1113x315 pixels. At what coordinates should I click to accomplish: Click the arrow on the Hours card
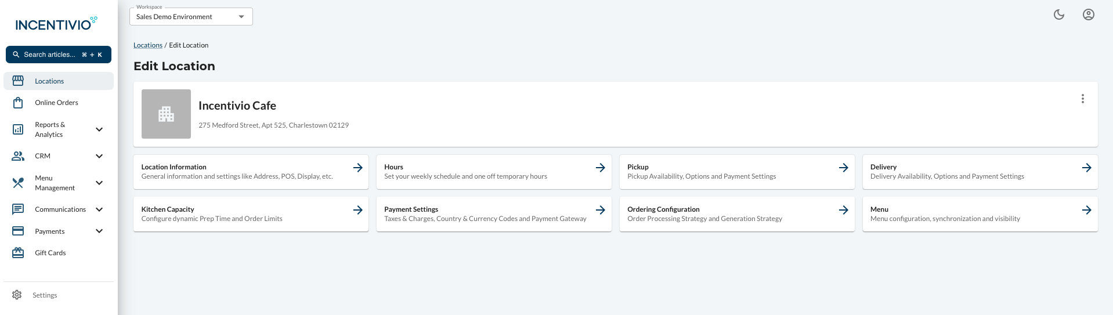tap(601, 168)
